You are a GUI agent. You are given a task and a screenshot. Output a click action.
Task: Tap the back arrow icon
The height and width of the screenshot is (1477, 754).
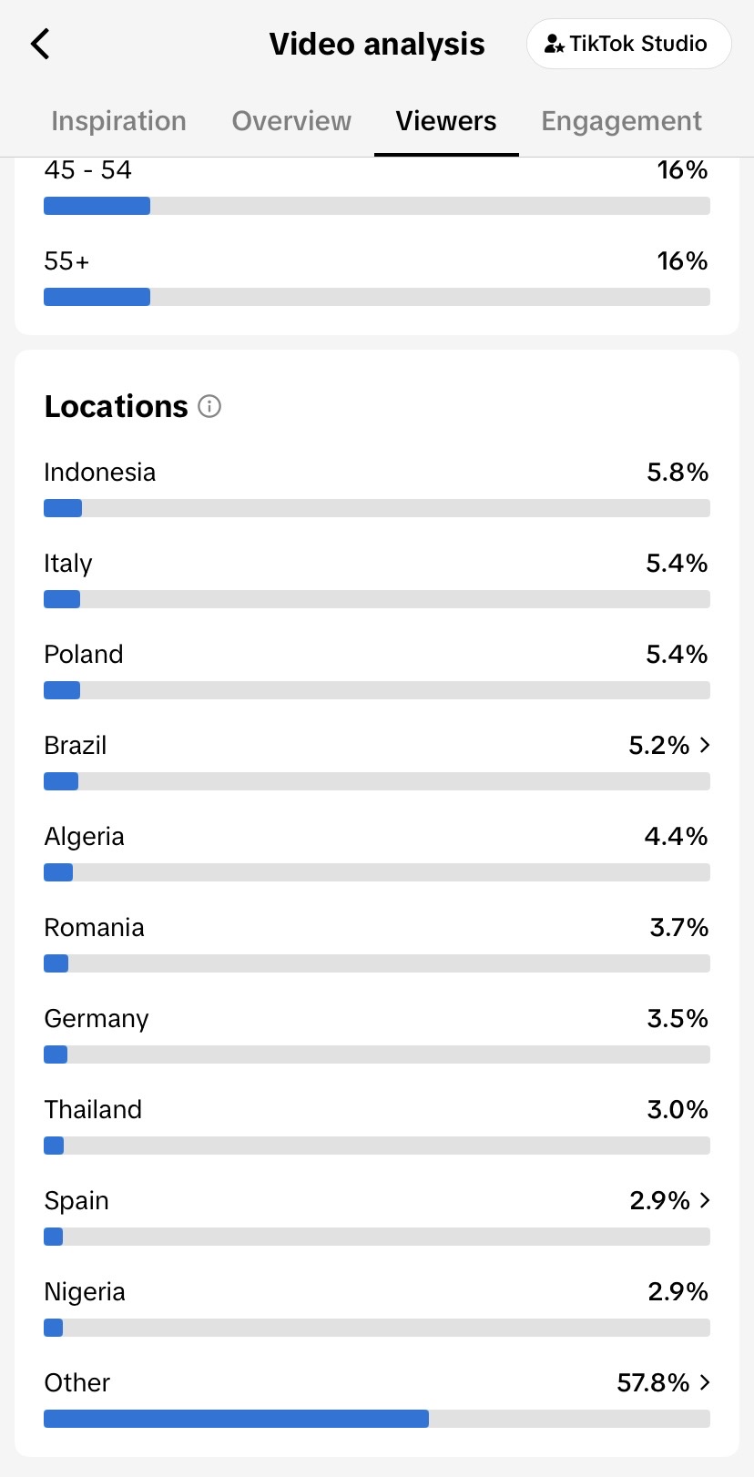(40, 44)
